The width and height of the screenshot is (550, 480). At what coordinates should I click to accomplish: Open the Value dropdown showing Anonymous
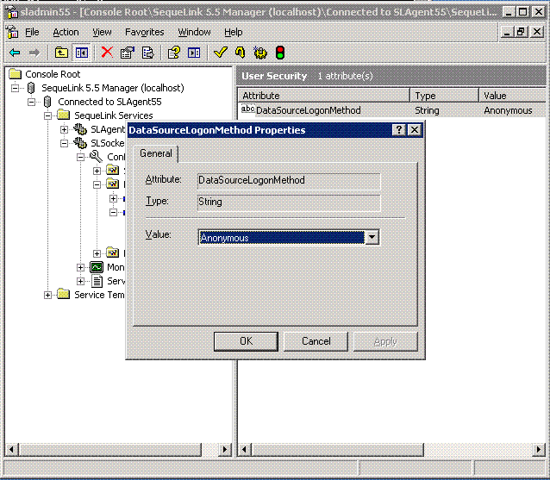[372, 237]
